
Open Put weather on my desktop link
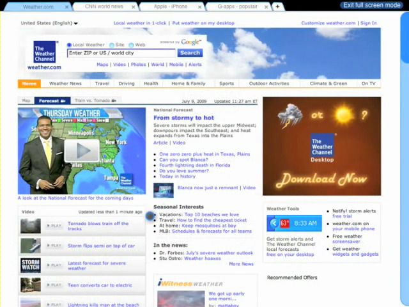tap(203, 23)
